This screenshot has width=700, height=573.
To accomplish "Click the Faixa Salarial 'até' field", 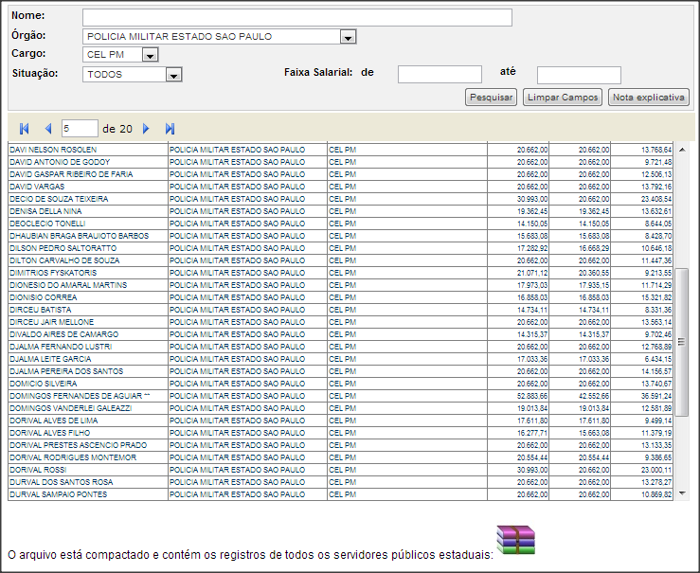I will point(579,75).
